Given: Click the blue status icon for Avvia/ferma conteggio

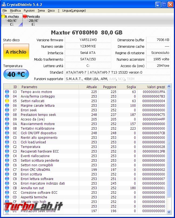Looking at the screenshot, I should point(7,96).
